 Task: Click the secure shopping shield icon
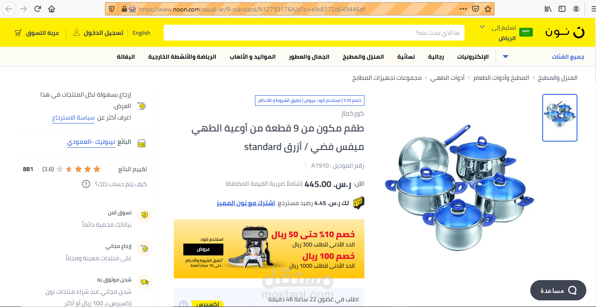point(144,215)
